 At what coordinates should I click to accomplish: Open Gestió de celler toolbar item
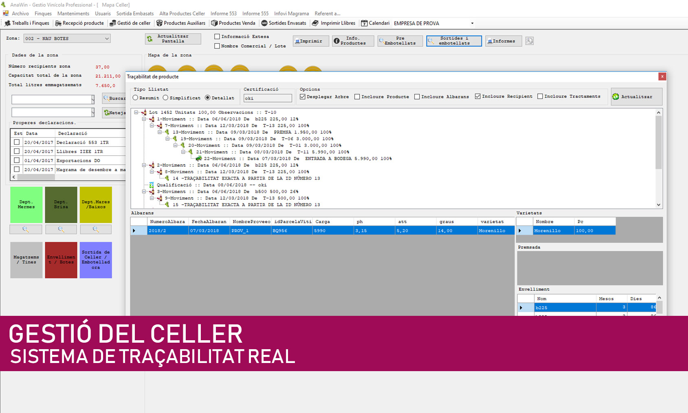click(x=130, y=23)
